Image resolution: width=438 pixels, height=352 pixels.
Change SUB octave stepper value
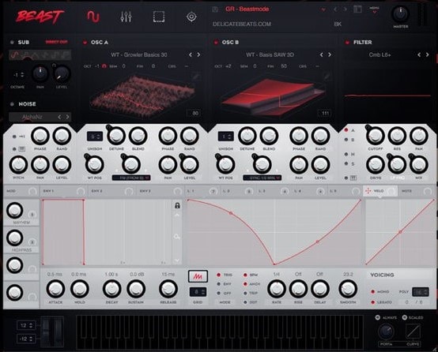coord(19,75)
